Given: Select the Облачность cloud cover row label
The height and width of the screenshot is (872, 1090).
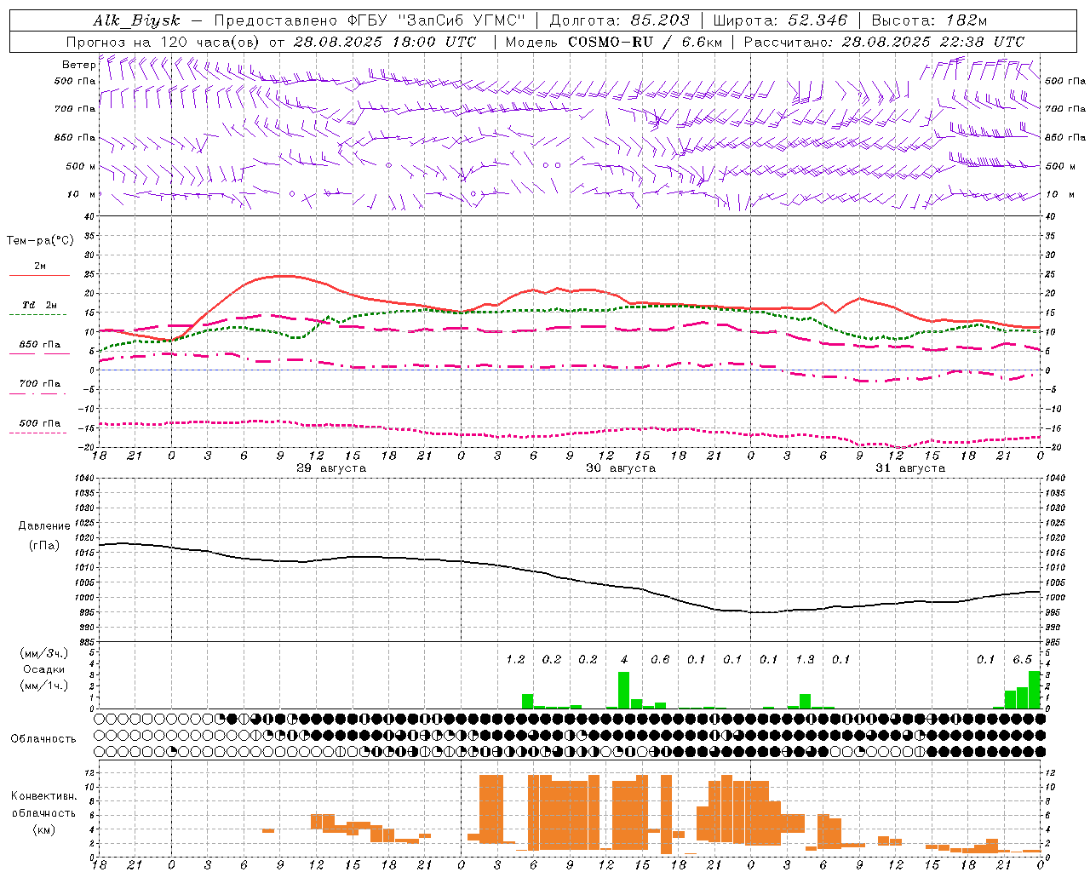Looking at the screenshot, I should pyautogui.click(x=43, y=739).
